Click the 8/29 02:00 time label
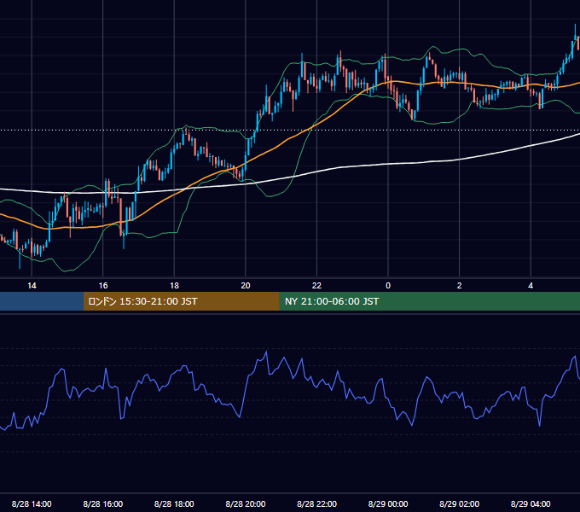The image size is (580, 512). [460, 503]
